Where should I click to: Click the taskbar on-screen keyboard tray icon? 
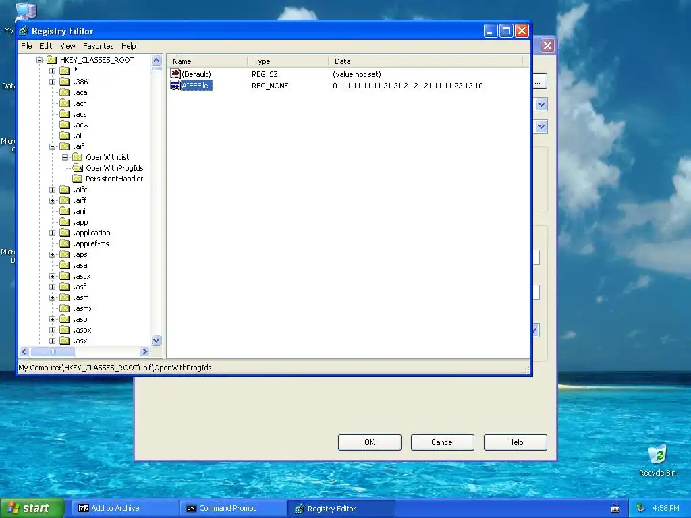pos(615,509)
